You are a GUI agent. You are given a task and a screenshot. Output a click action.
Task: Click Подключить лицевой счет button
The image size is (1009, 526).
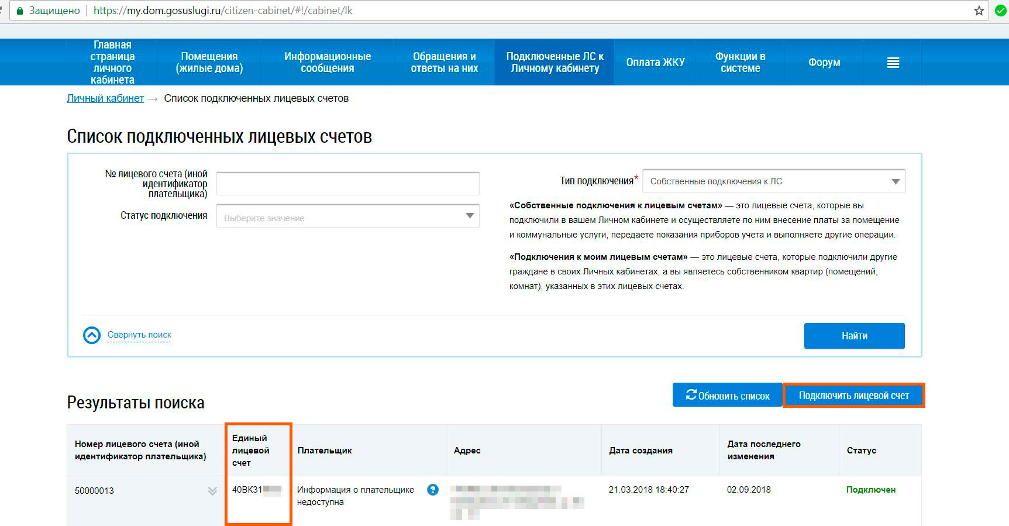[x=853, y=396]
